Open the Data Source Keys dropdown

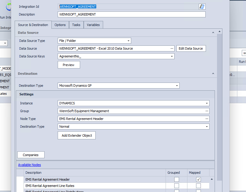pyautogui.click(x=172, y=56)
